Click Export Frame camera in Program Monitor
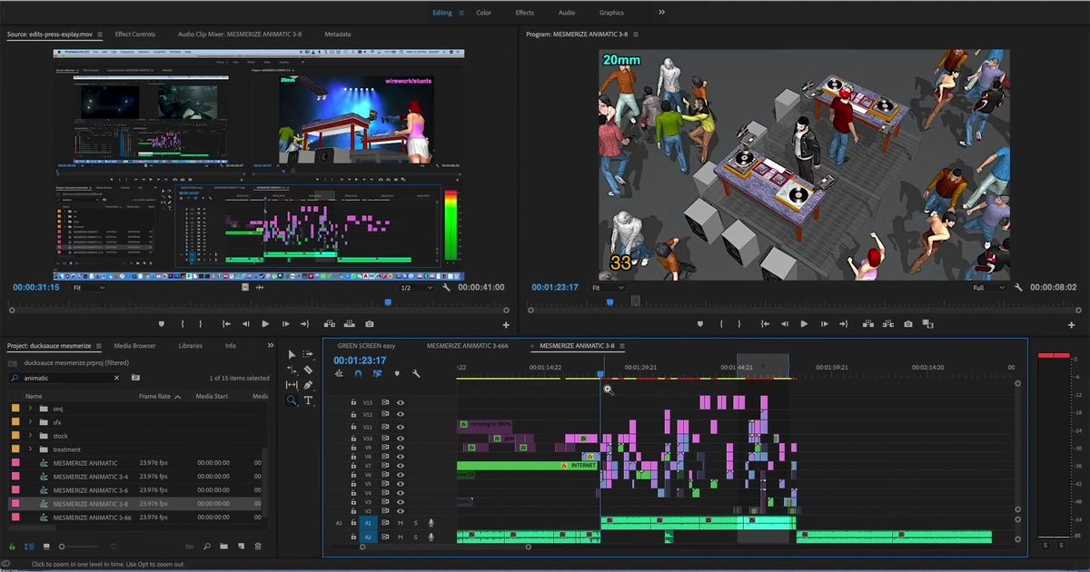Image resolution: width=1090 pixels, height=572 pixels. coord(907,324)
